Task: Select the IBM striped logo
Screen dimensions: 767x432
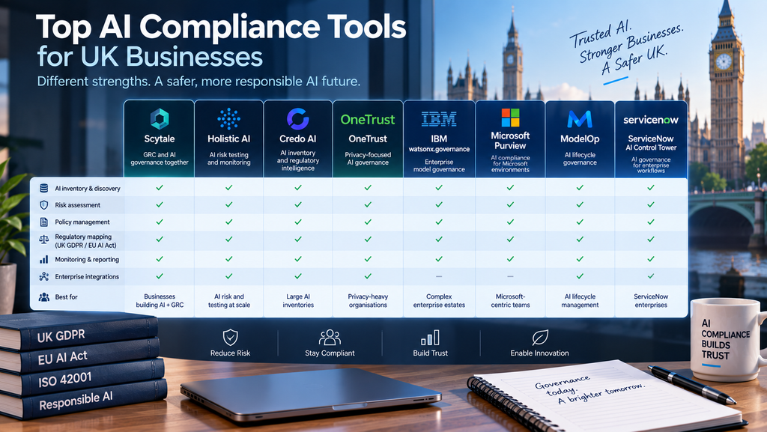Action: (x=439, y=119)
